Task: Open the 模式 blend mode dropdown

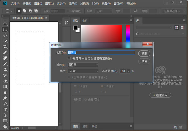Action: pyautogui.click(x=83, y=71)
